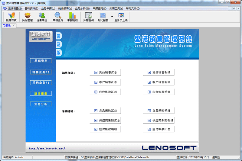Open the 货品销售明细 report
Screen dimensions: 242x161
point(159,72)
